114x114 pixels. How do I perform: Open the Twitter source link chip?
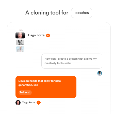(25, 92)
